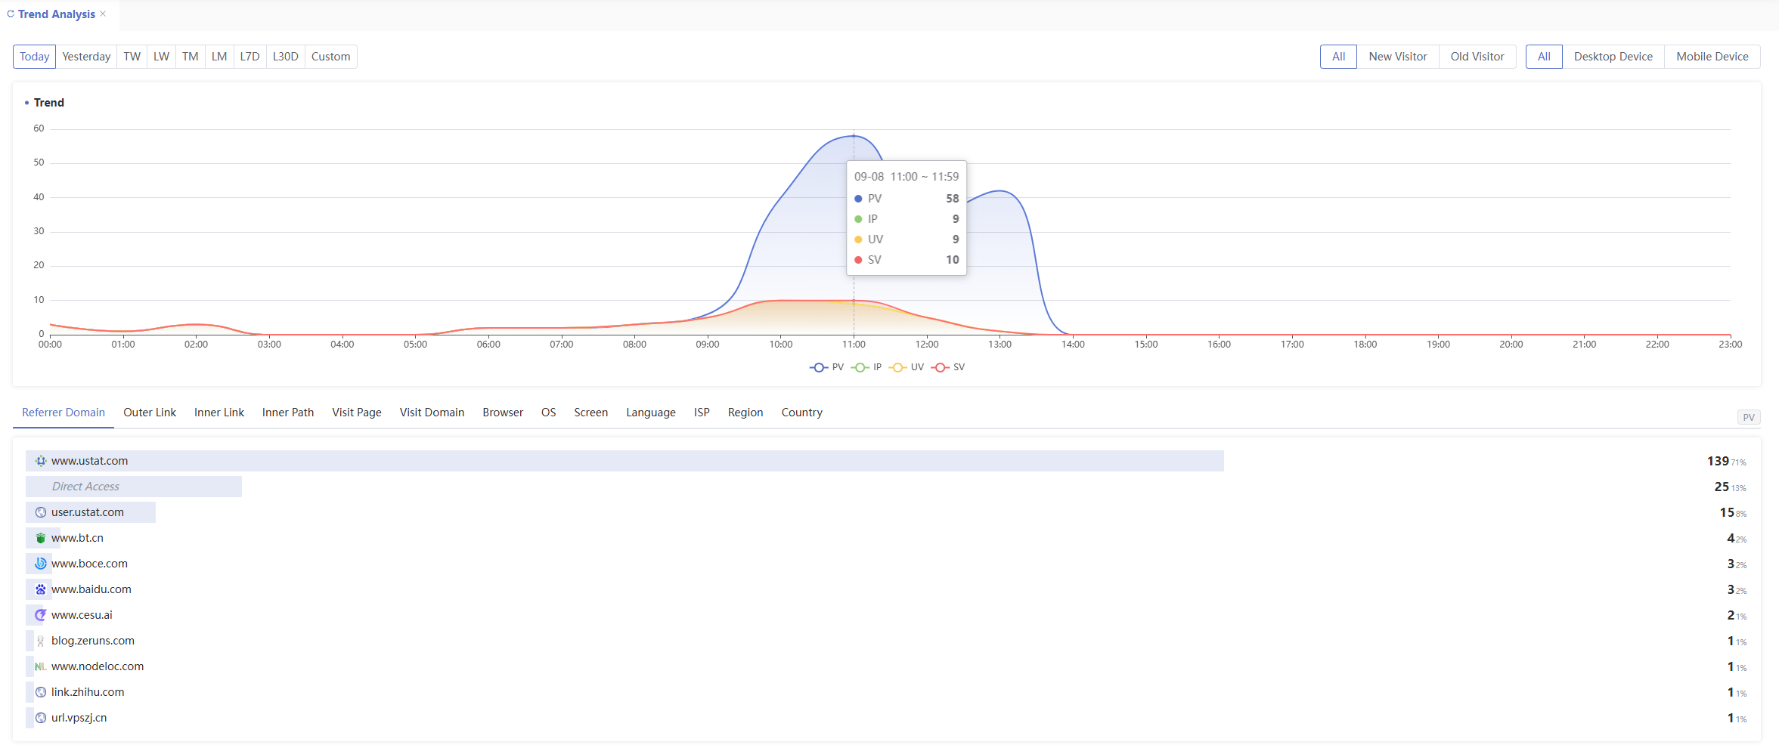The height and width of the screenshot is (748, 1779).
Task: Click the www.nodeloc.com NL favicon icon
Action: click(x=41, y=666)
